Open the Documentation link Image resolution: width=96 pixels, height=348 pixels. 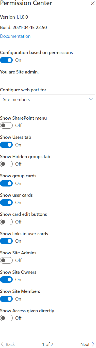click(15, 36)
